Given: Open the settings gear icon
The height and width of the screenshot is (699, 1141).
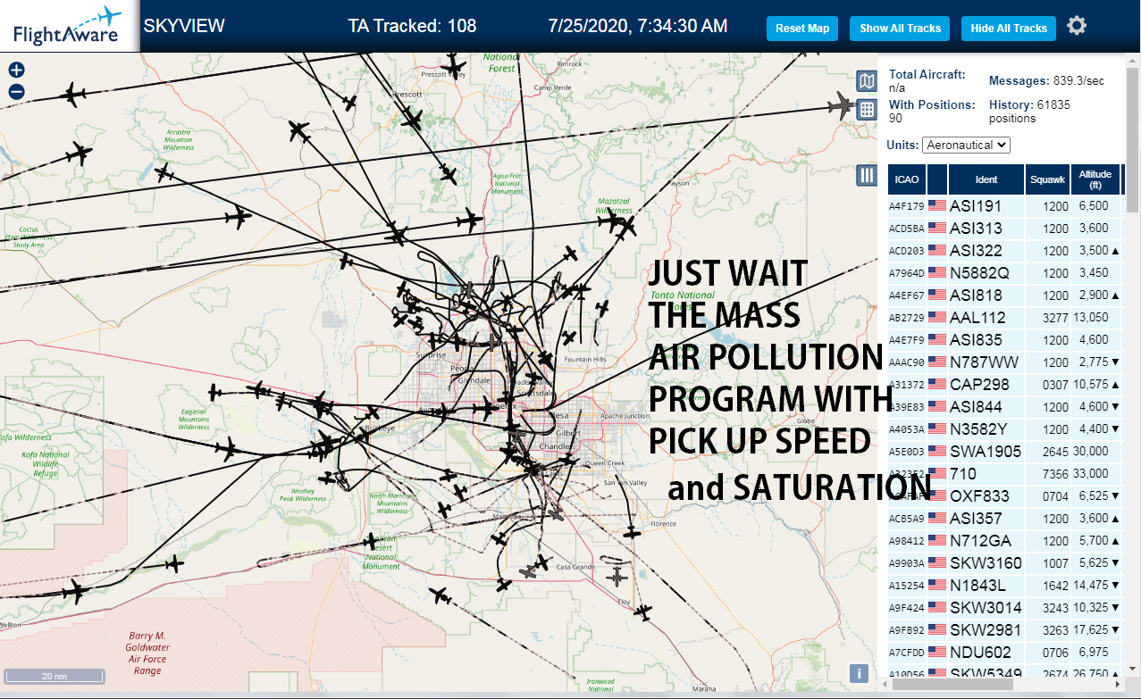Looking at the screenshot, I should (x=1077, y=26).
